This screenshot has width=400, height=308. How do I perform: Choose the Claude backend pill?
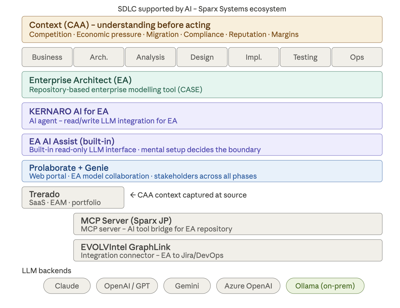coord(67,286)
